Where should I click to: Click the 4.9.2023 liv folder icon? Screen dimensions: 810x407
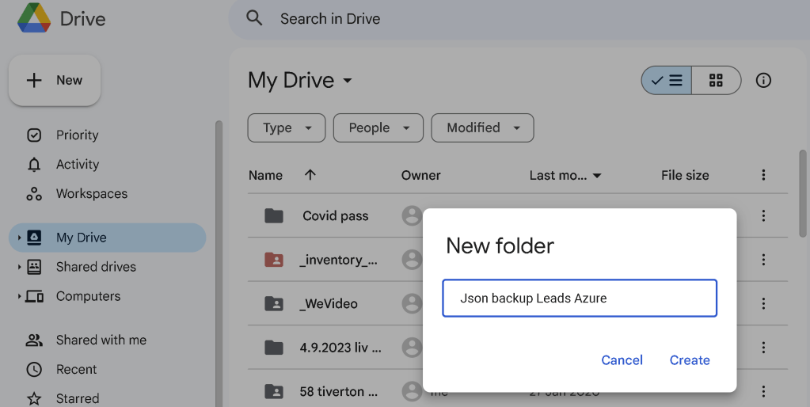274,348
